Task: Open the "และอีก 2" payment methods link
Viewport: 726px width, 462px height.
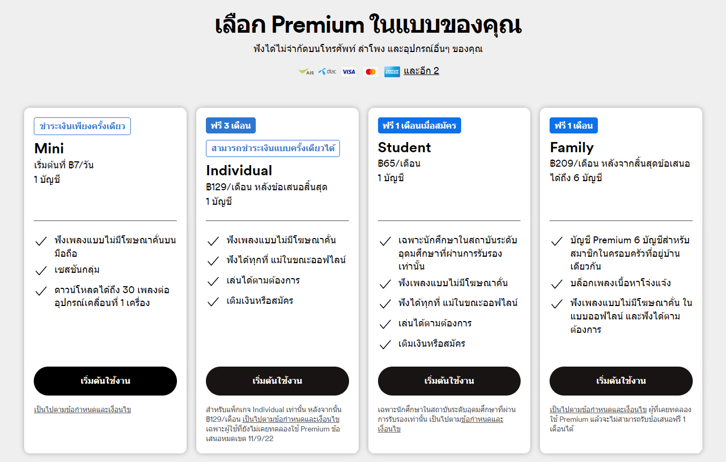Action: coord(421,71)
